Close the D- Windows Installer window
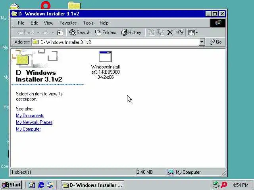The height and width of the screenshot is (190, 254). [x=222, y=14]
